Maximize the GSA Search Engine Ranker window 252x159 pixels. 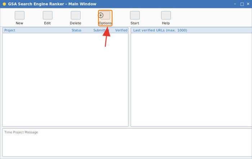[242, 4]
